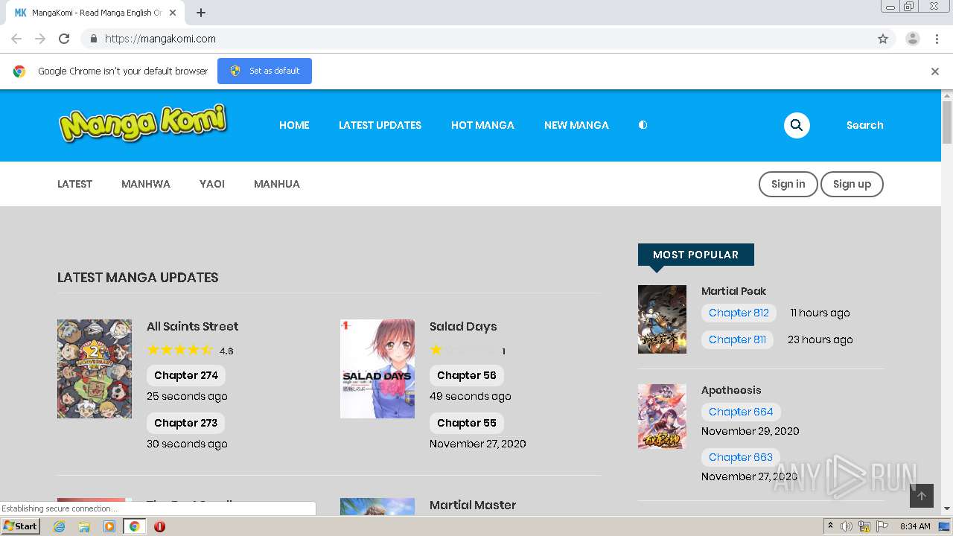953x536 pixels.
Task: Open Chrome three-dot menu
Action: (x=937, y=39)
